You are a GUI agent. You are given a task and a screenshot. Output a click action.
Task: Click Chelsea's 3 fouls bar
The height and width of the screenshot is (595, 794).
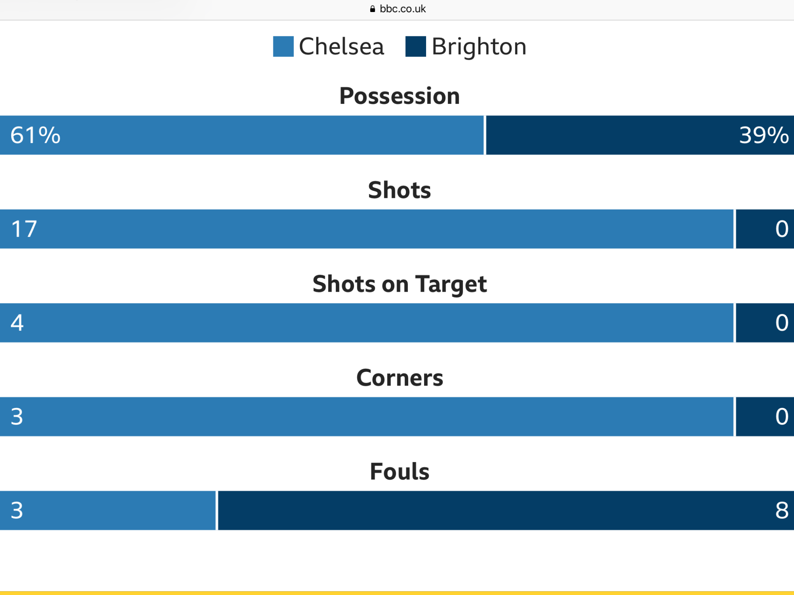pyautogui.click(x=108, y=511)
